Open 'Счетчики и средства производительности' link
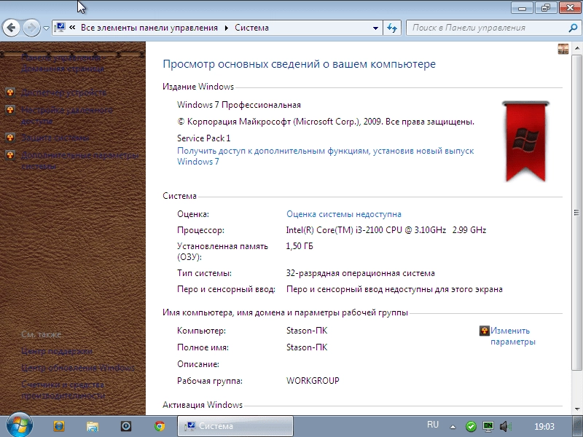Image resolution: width=583 pixels, height=437 pixels. pos(63,390)
